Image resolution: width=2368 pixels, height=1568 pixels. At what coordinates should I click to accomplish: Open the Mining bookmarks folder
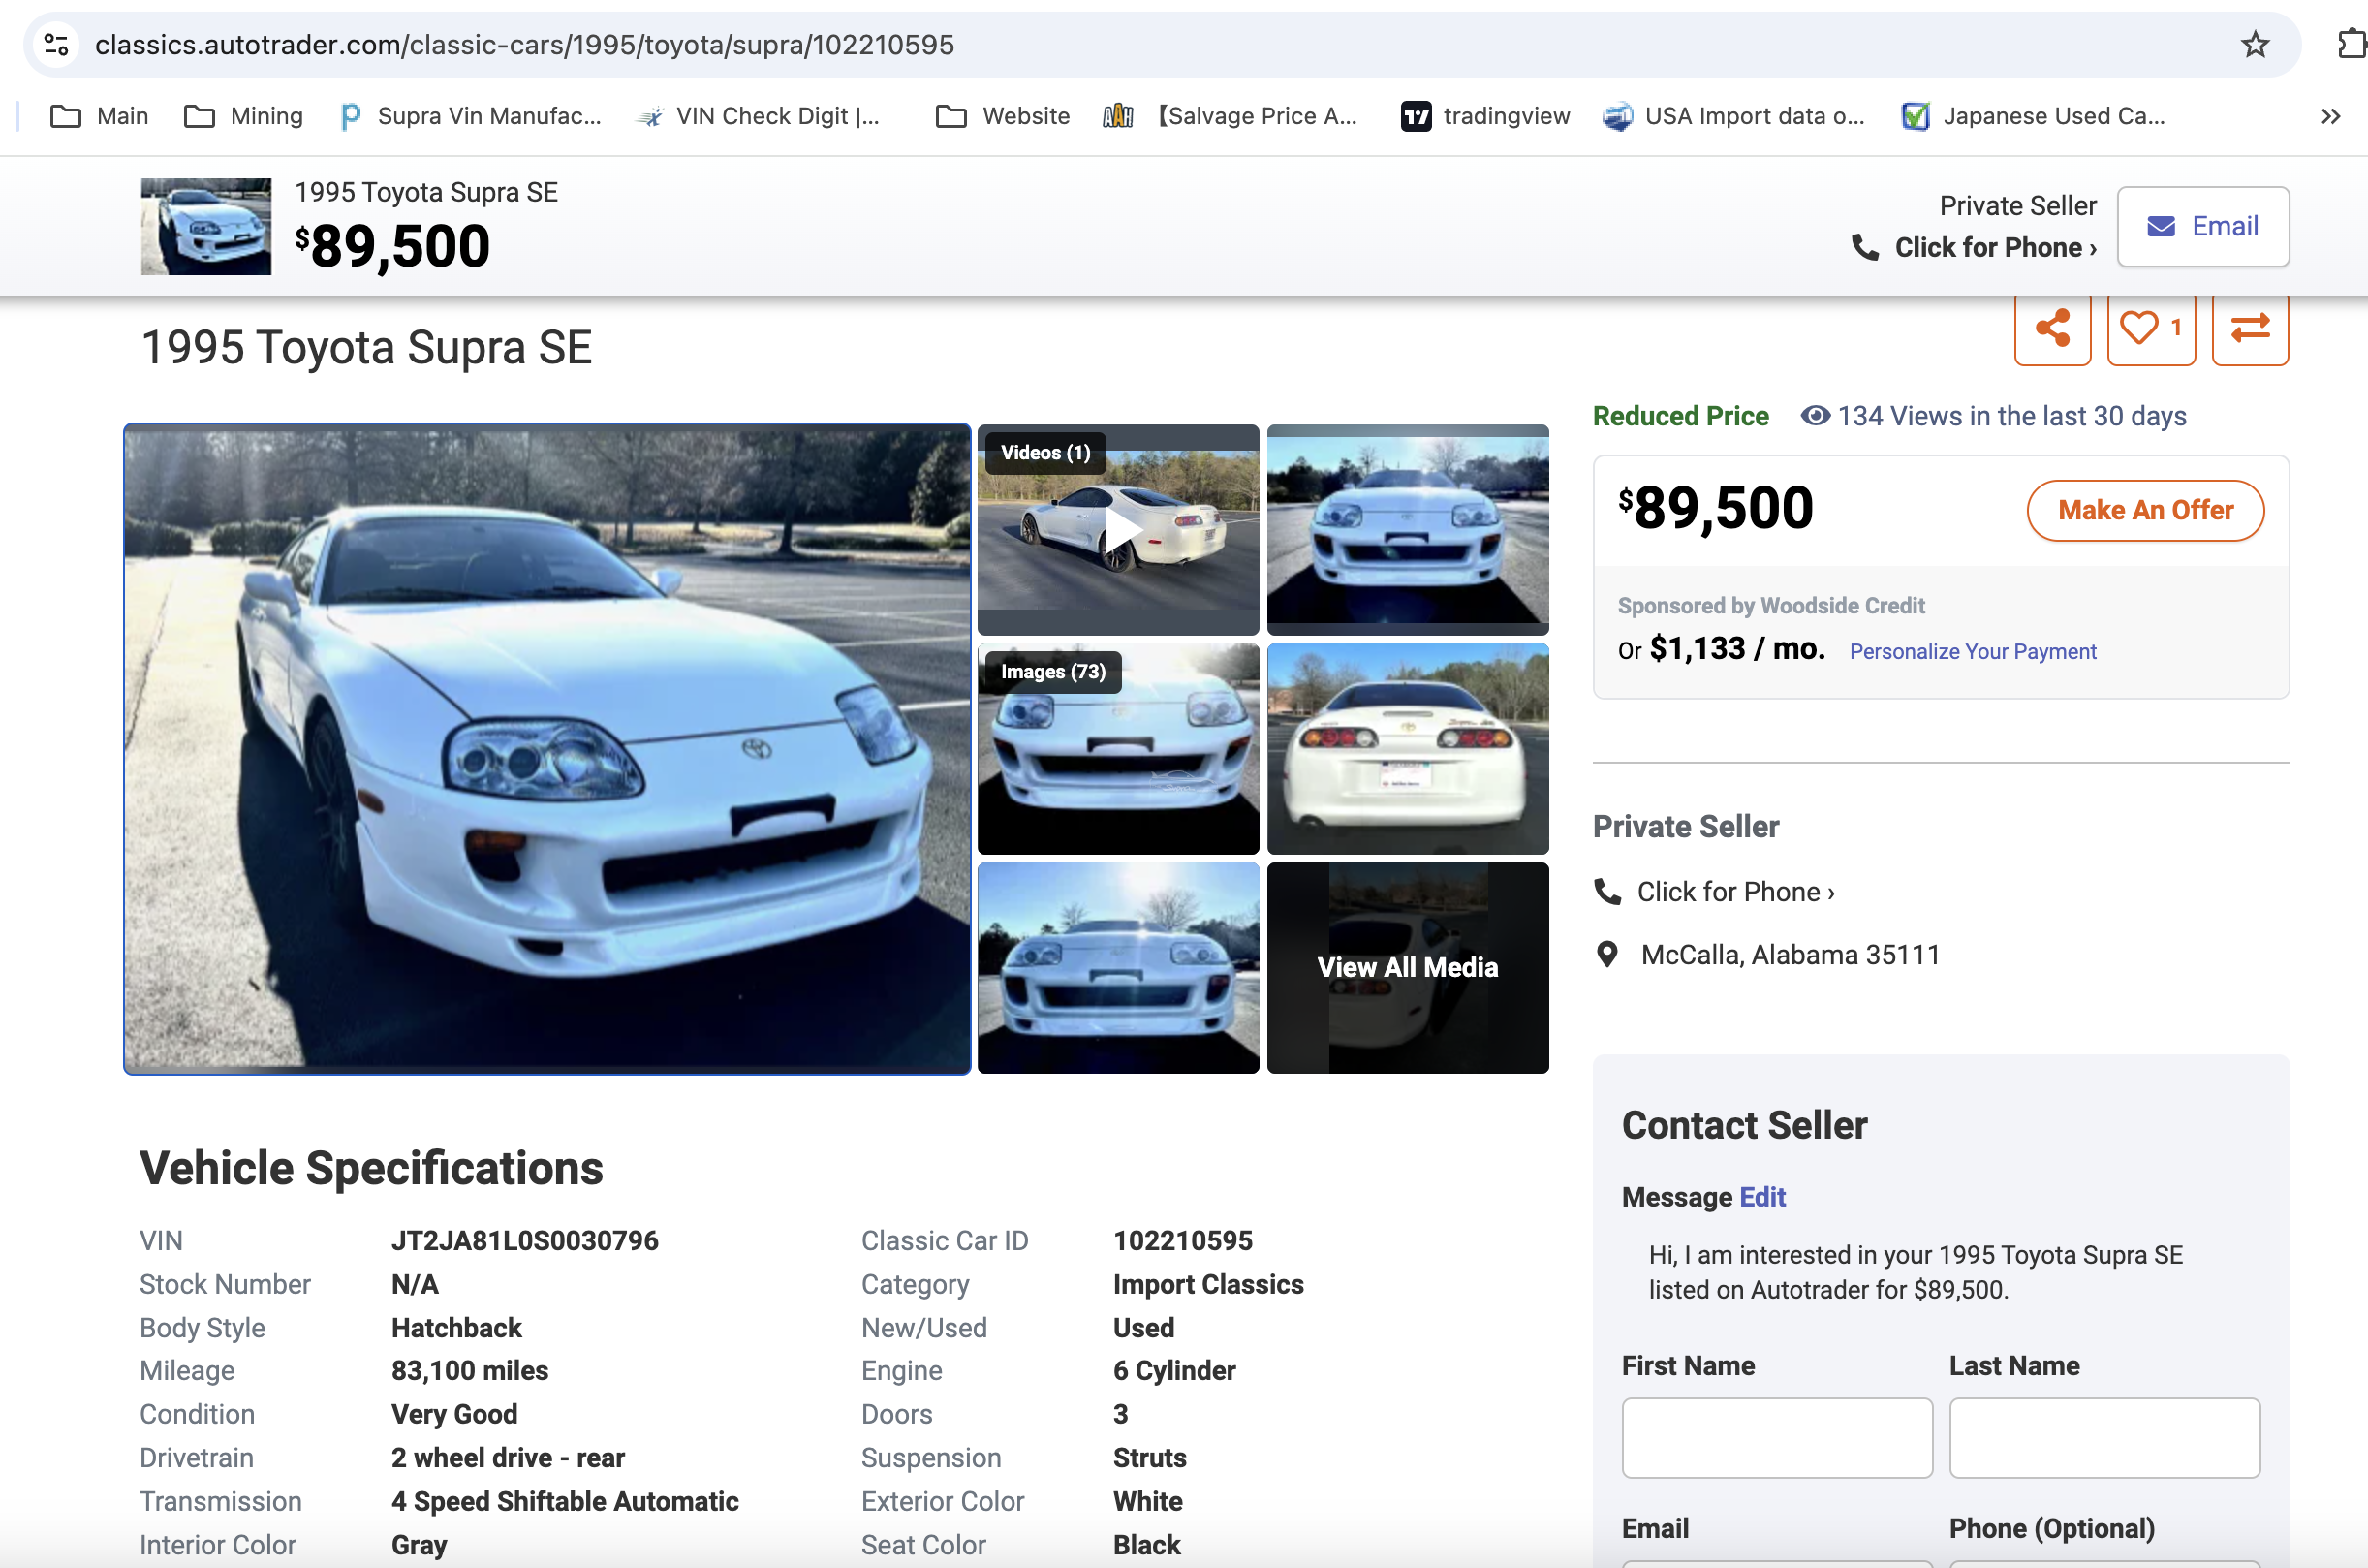point(244,116)
